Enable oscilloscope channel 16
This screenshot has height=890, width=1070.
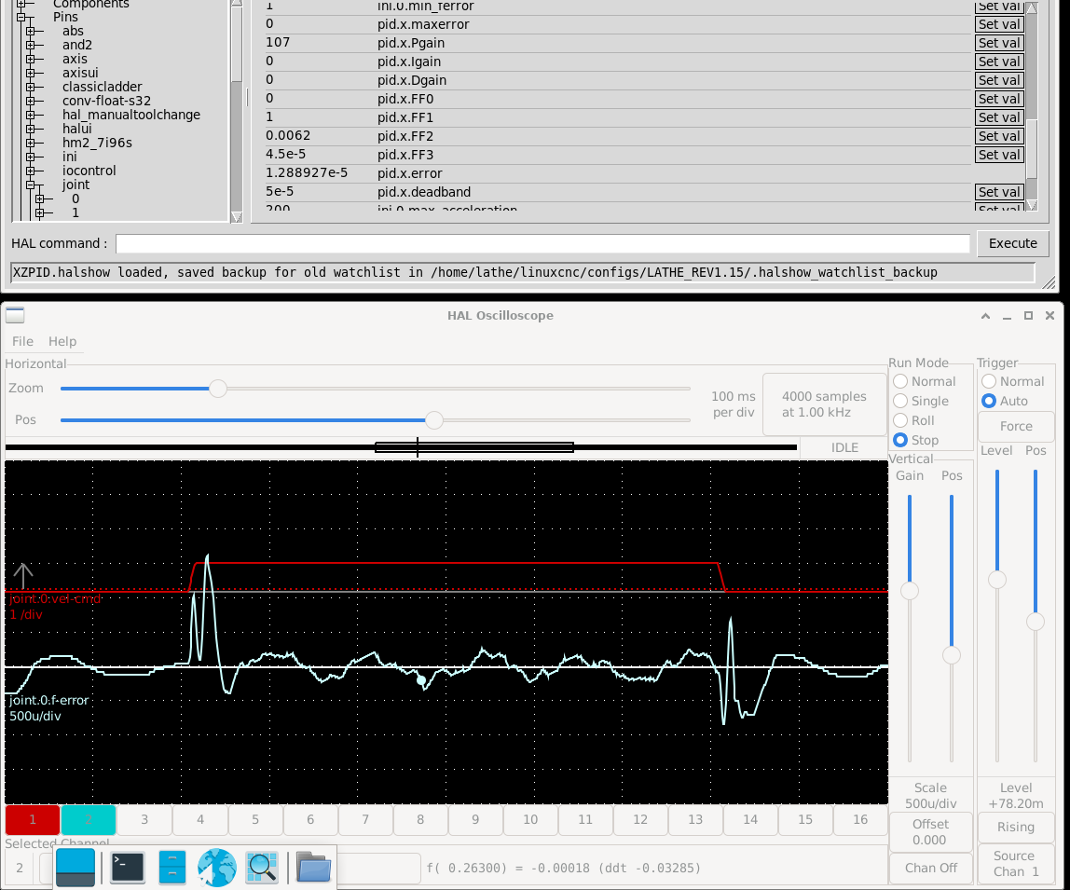[859, 820]
